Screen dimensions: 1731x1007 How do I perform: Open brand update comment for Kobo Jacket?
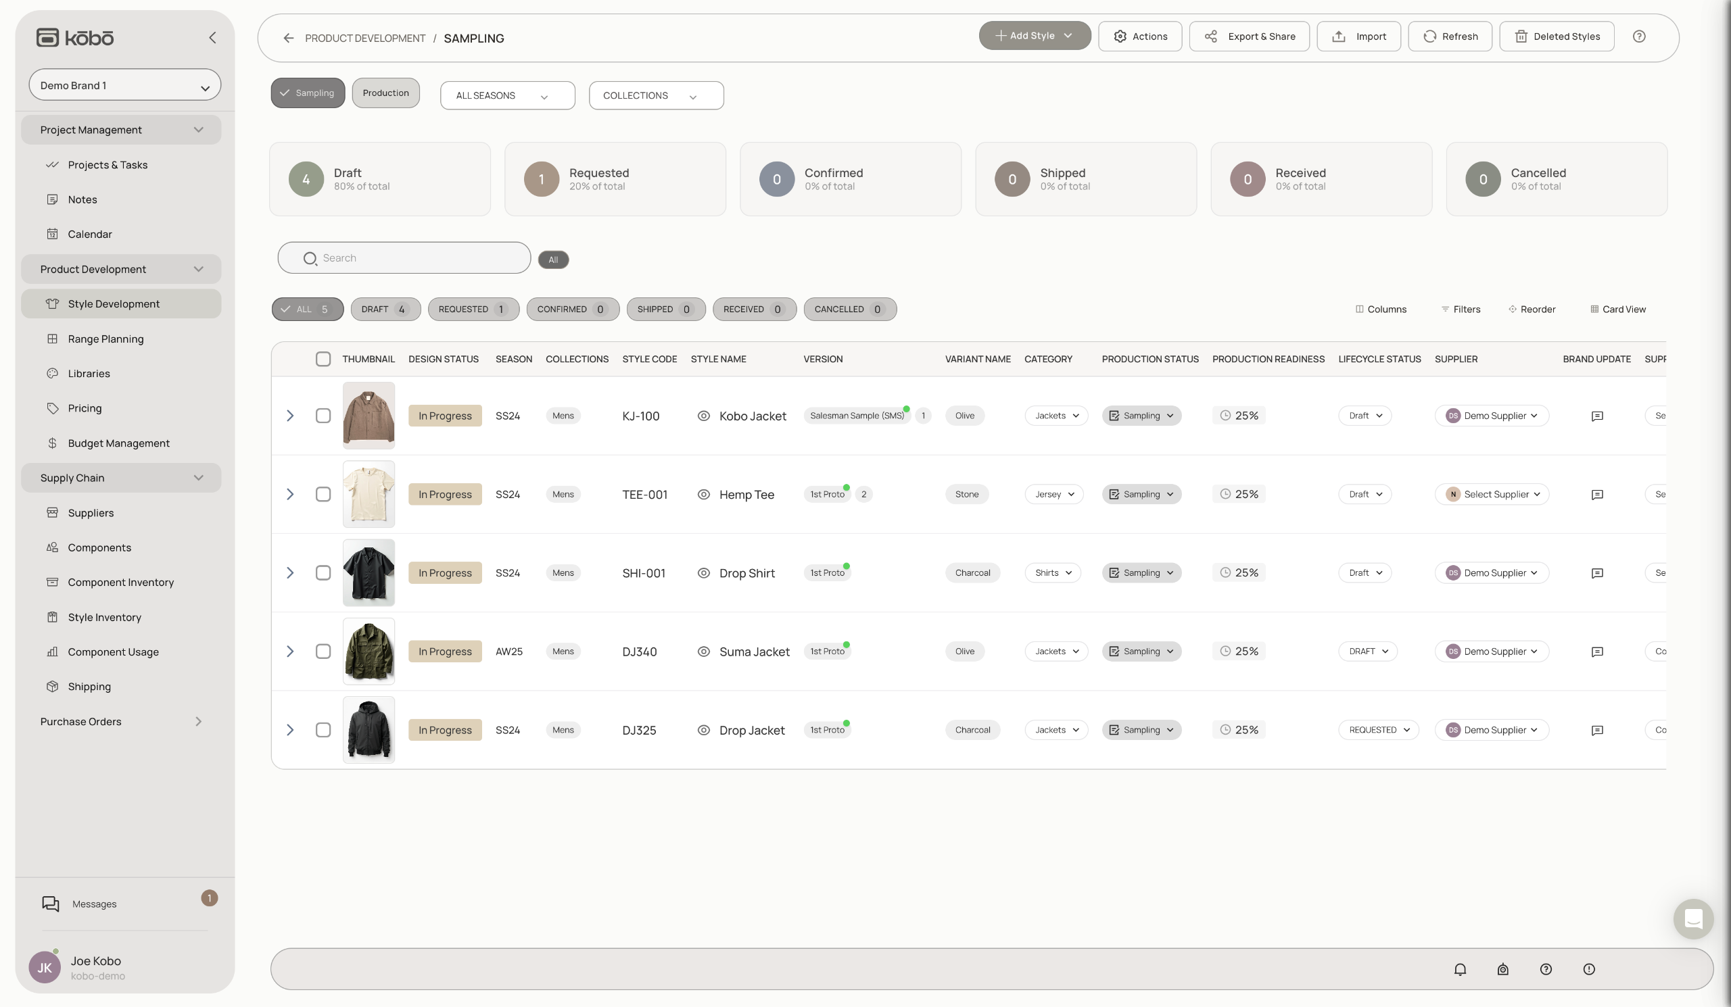coord(1596,416)
